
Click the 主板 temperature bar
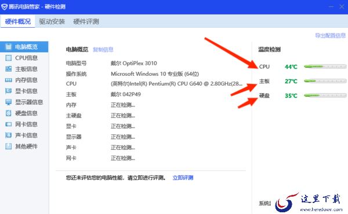pos(325,81)
